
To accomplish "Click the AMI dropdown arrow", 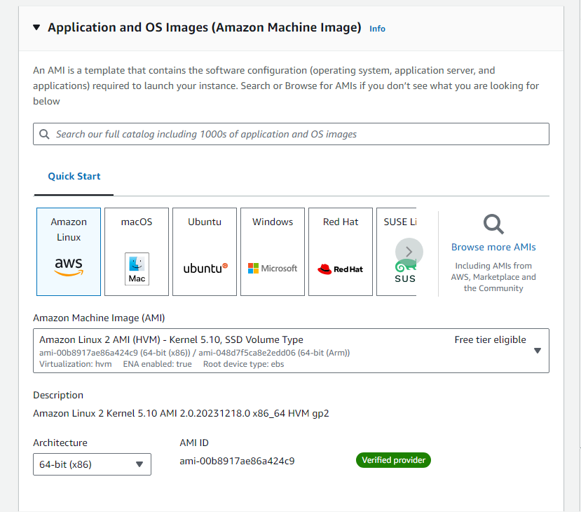I will [538, 351].
